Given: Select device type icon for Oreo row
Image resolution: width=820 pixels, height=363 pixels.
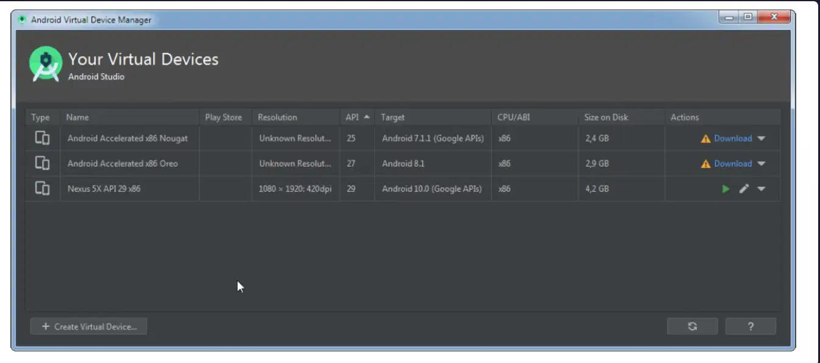Looking at the screenshot, I should click(x=42, y=163).
